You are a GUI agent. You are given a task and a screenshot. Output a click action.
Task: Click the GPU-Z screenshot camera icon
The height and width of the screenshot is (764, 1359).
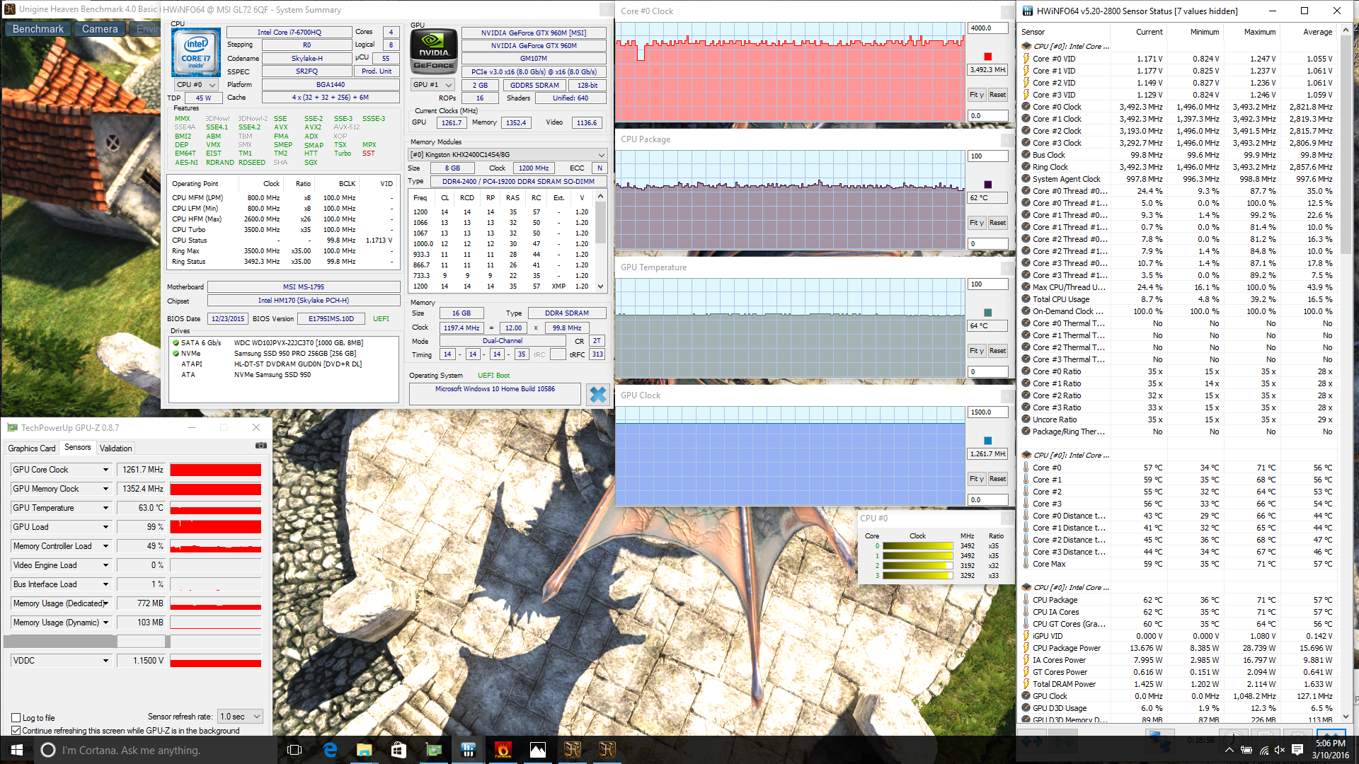point(260,446)
